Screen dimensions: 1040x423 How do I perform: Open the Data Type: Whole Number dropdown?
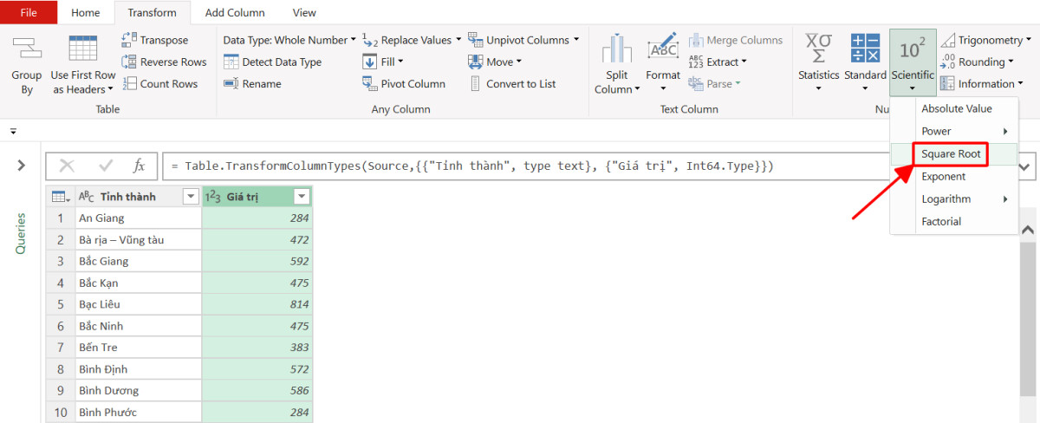point(289,40)
